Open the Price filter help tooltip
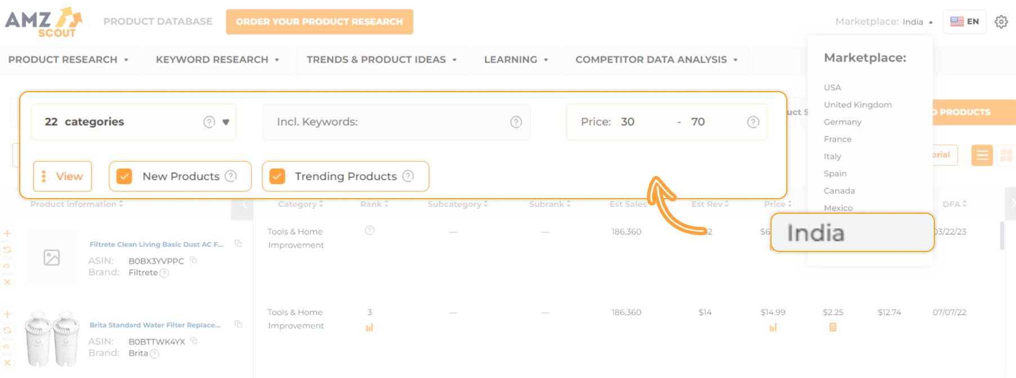 click(753, 121)
